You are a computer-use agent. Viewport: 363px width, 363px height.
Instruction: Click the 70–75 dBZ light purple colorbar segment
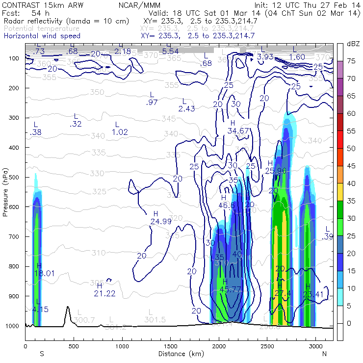[x=340, y=70]
